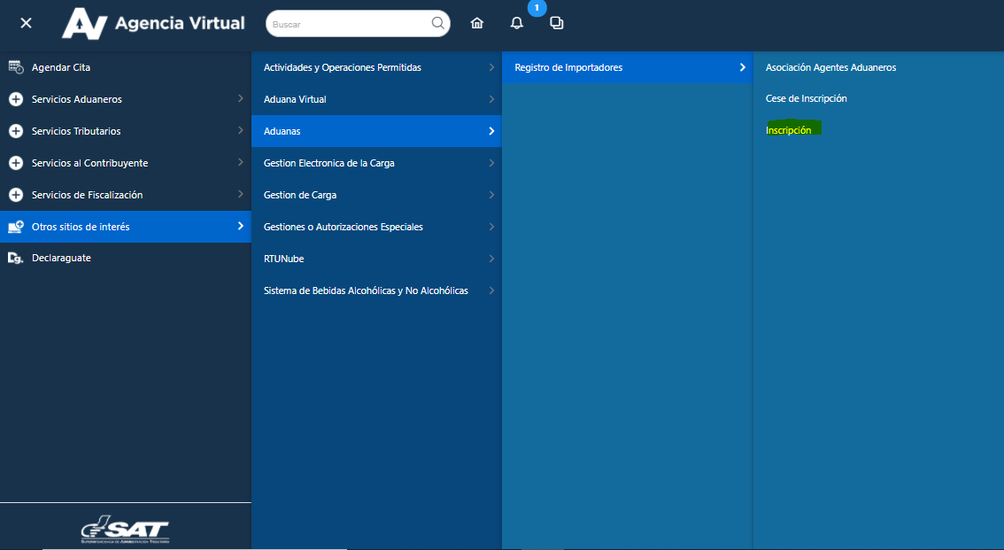1004x550 pixels.
Task: Open Aduana Virtual in the submenu
Action: click(295, 99)
